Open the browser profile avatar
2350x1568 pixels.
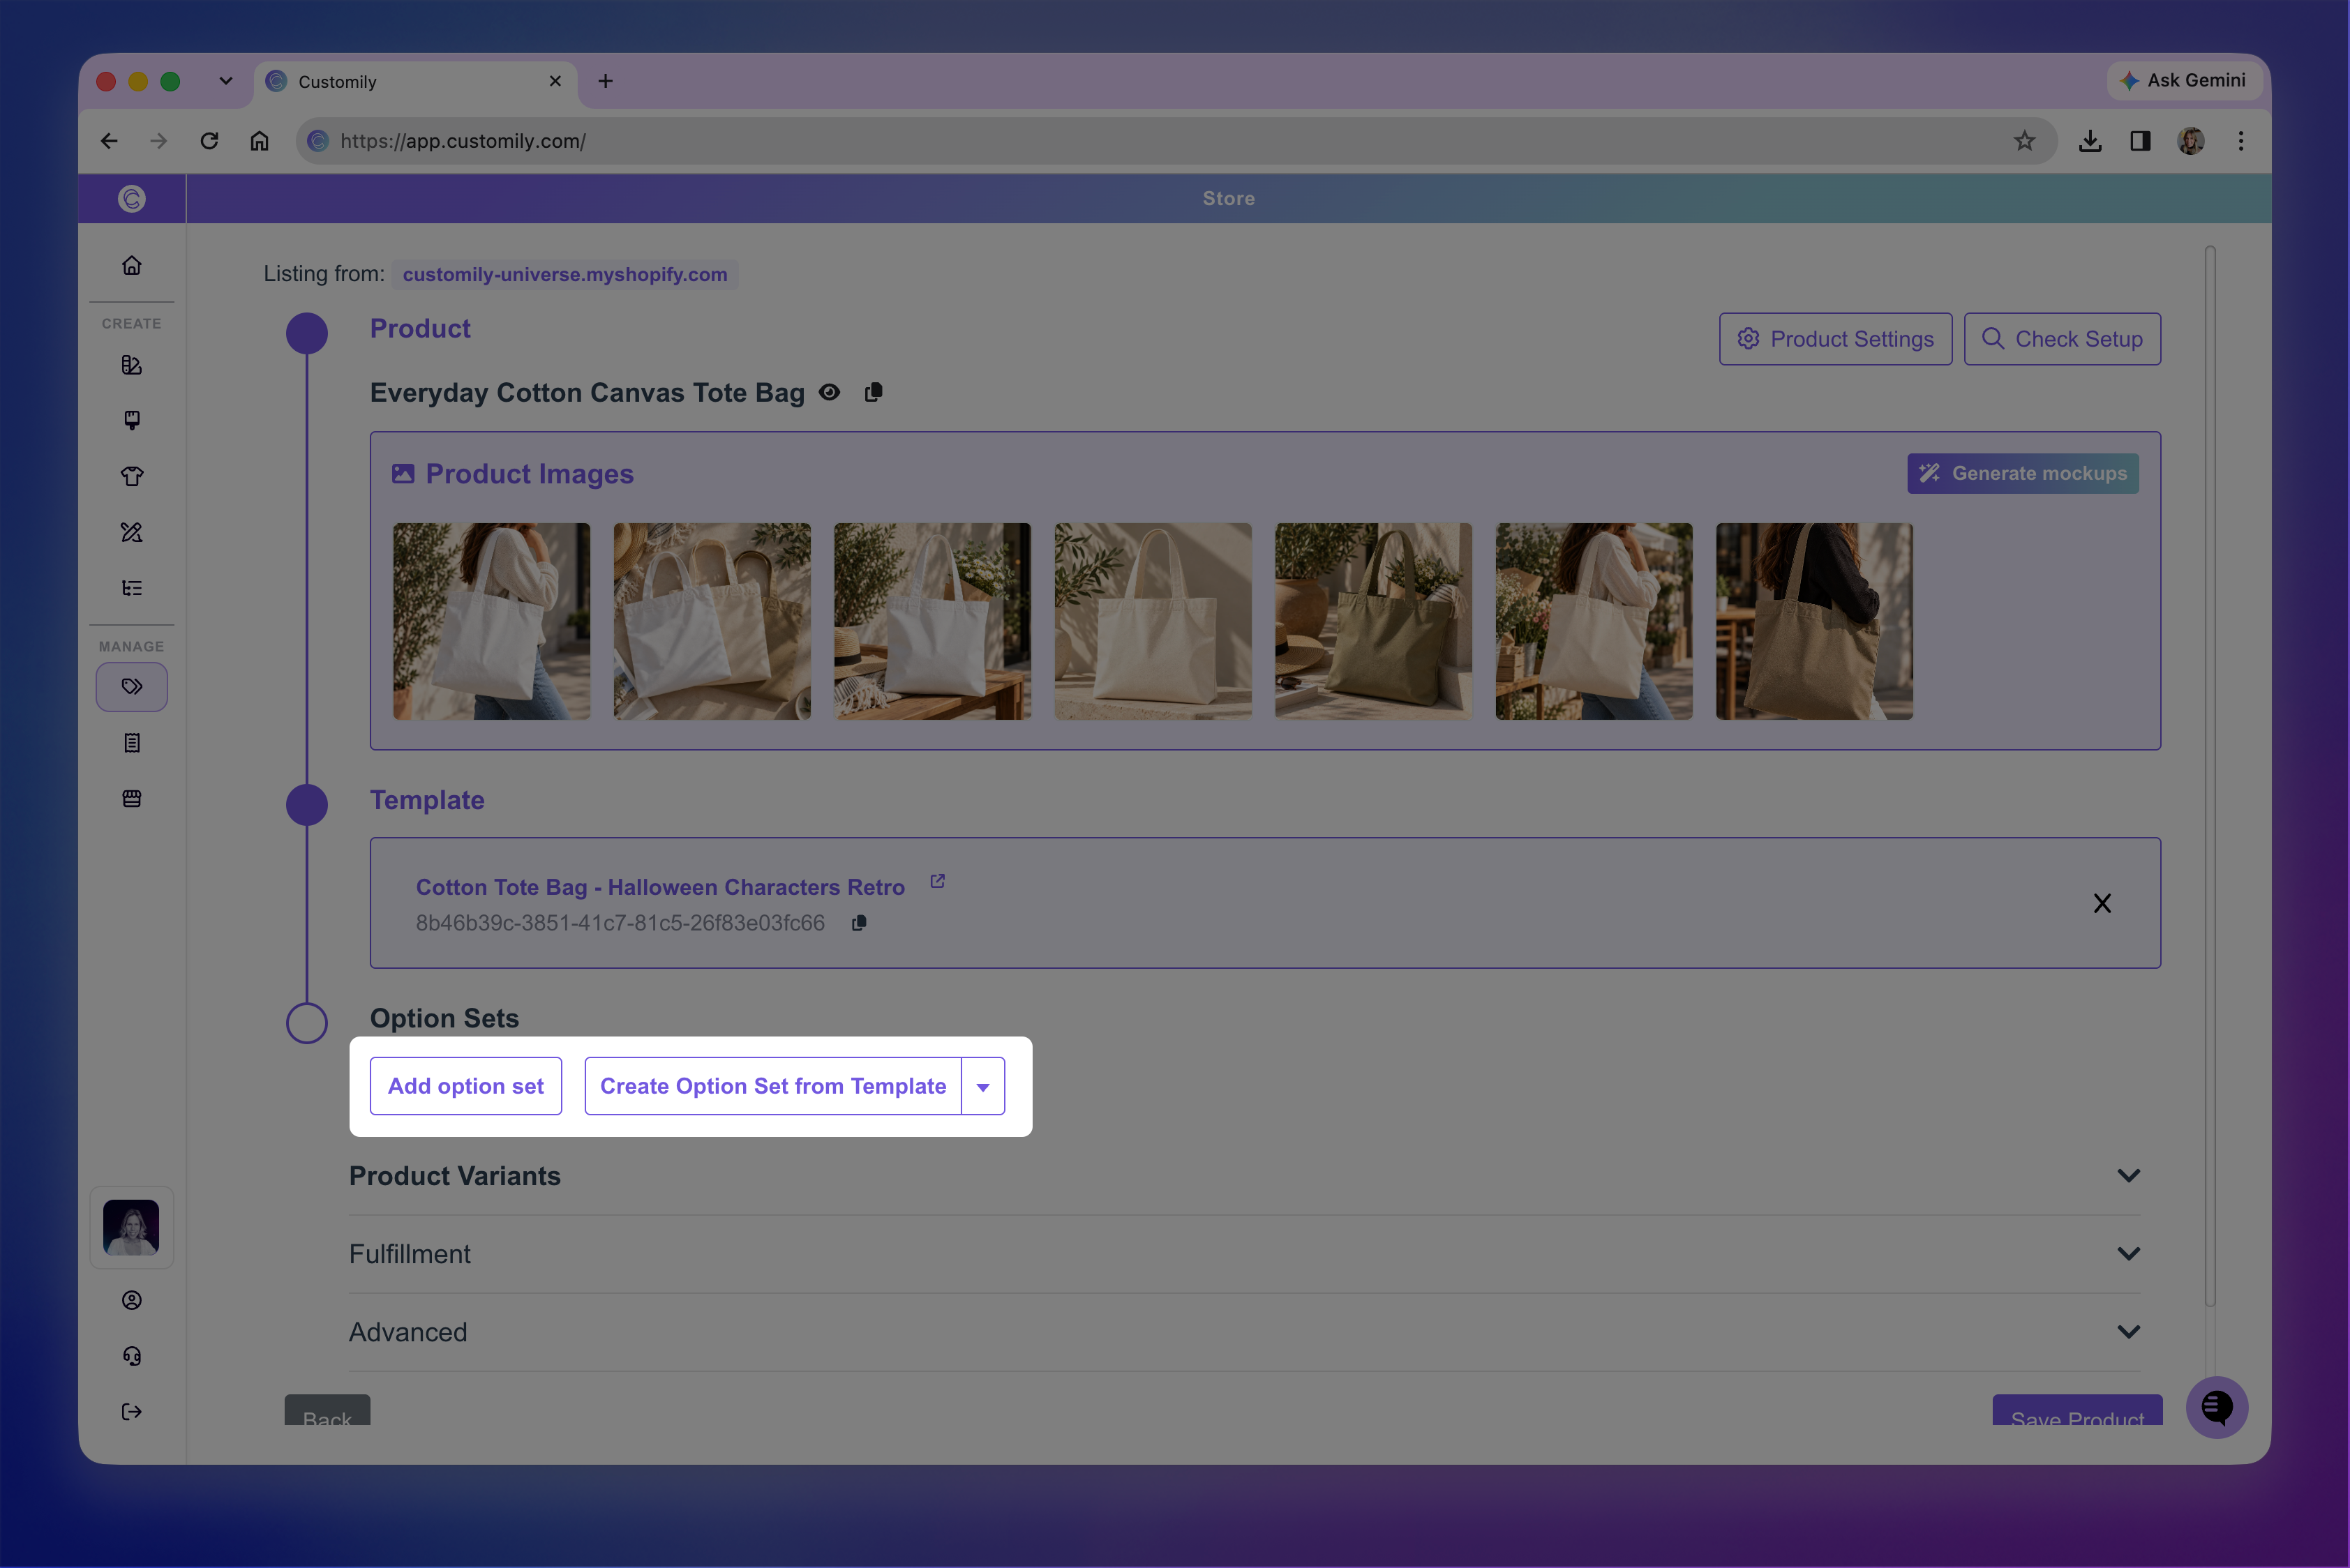(2191, 141)
